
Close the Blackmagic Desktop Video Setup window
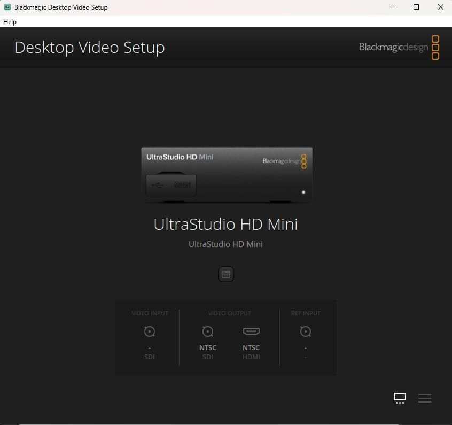[x=440, y=7]
